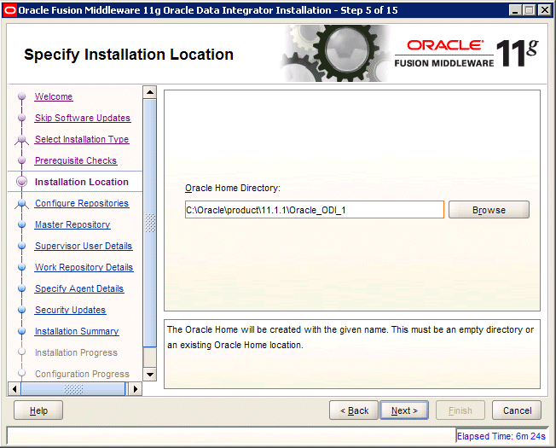Open Security Updates step
The height and width of the screenshot is (448, 556).
[x=70, y=310]
